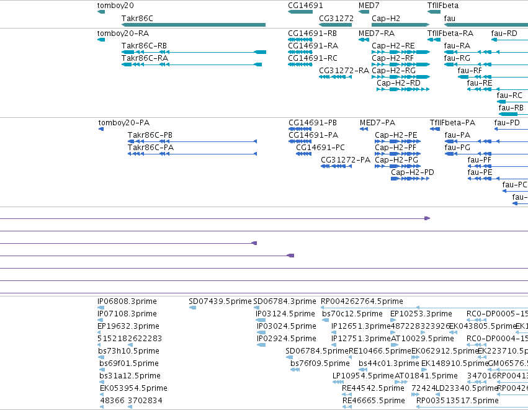Click protein label fau-PC

[x=514, y=185]
